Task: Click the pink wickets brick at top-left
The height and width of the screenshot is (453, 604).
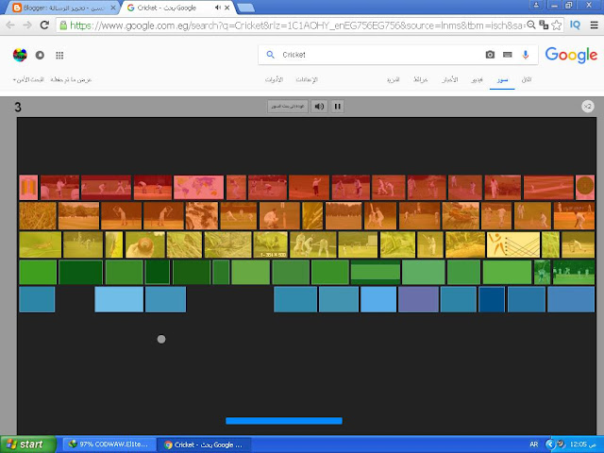Action: point(28,188)
